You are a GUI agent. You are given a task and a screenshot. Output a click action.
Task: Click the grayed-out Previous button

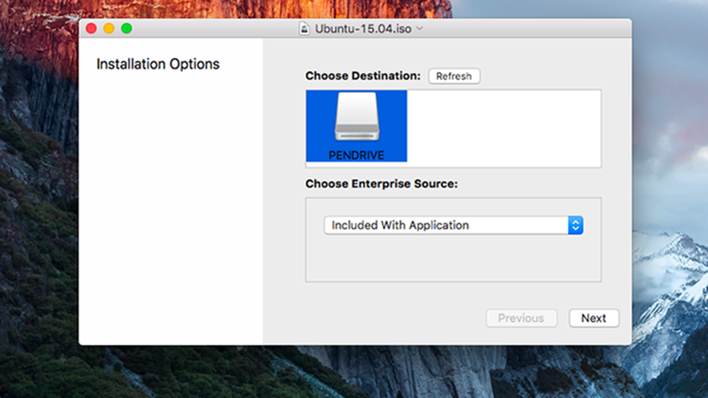(x=521, y=318)
